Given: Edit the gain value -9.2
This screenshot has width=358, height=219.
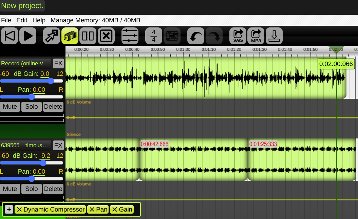Looking at the screenshot, I should [x=45, y=156].
